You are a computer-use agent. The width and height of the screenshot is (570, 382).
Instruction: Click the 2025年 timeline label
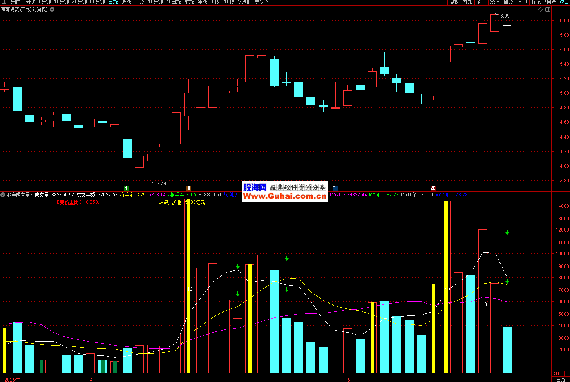[x=12, y=380]
